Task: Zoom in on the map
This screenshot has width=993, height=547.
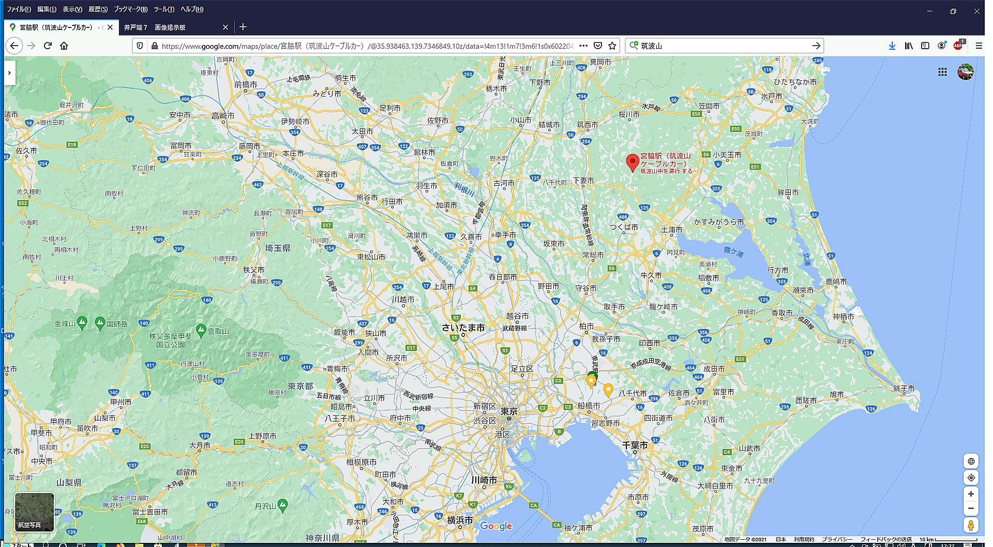Action: (x=971, y=494)
